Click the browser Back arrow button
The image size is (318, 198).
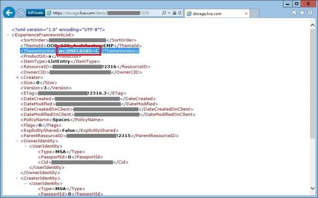[9, 13]
